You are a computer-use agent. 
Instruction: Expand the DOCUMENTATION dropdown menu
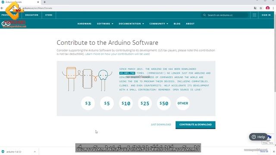(x=131, y=24)
